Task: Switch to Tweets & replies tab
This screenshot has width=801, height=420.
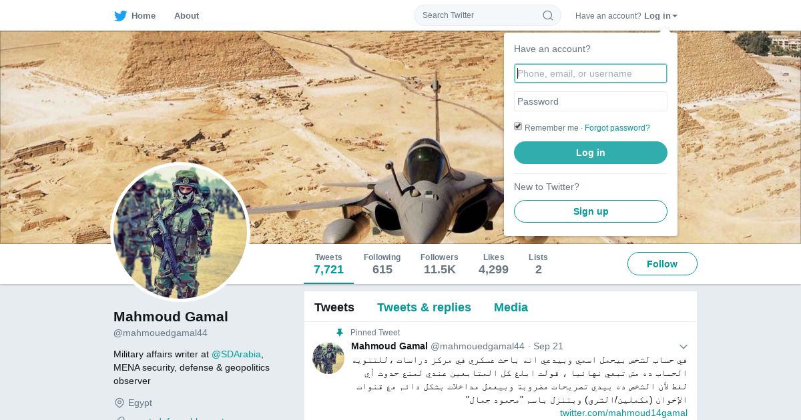Action: [424, 307]
